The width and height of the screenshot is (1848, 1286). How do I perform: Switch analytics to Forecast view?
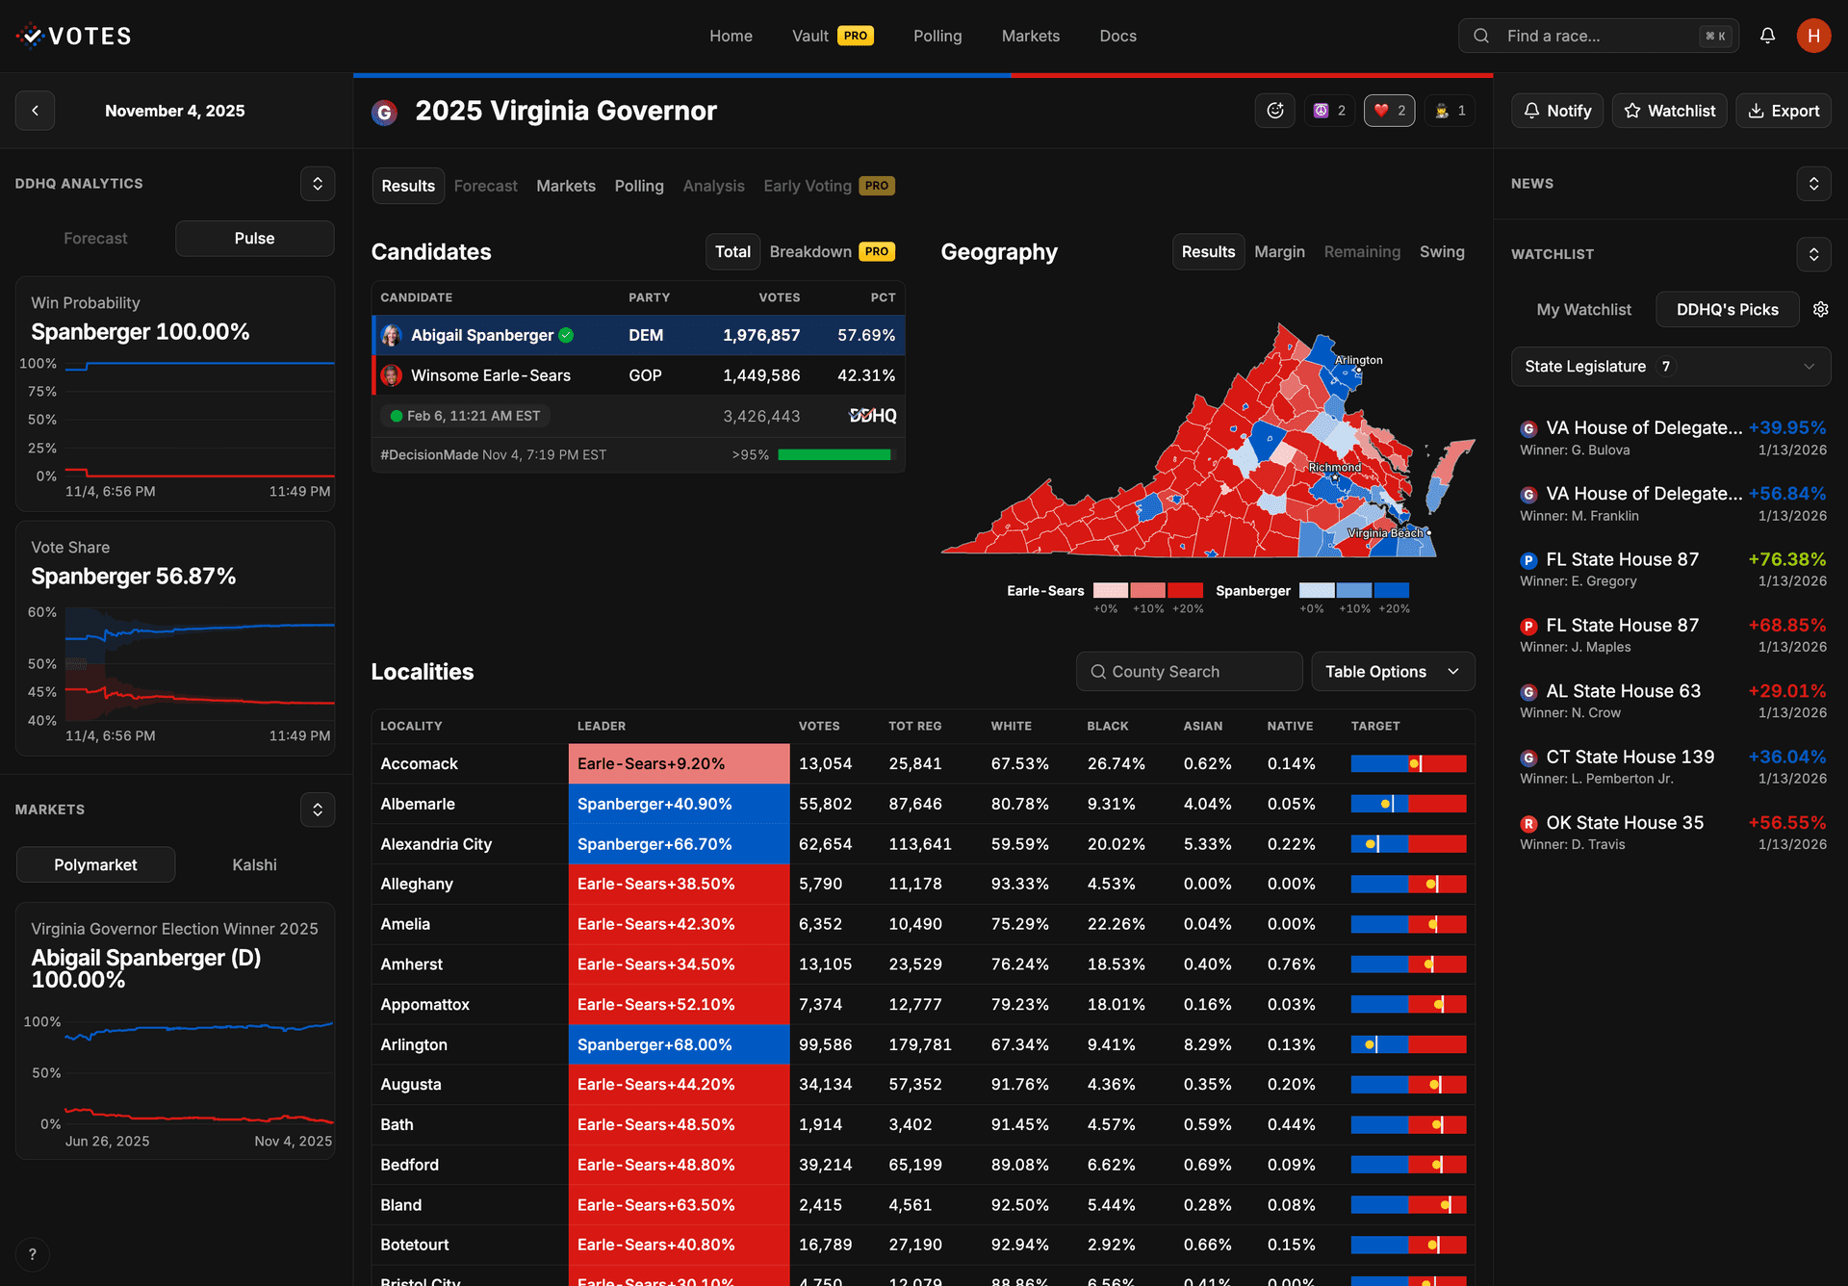[95, 239]
